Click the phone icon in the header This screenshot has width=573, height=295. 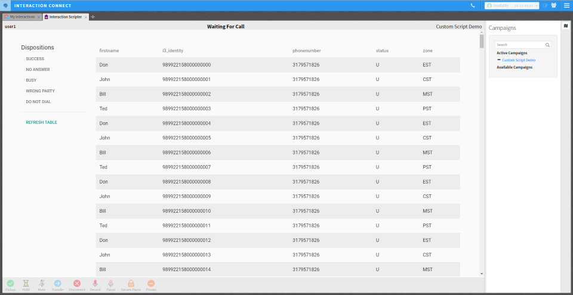click(x=473, y=5)
